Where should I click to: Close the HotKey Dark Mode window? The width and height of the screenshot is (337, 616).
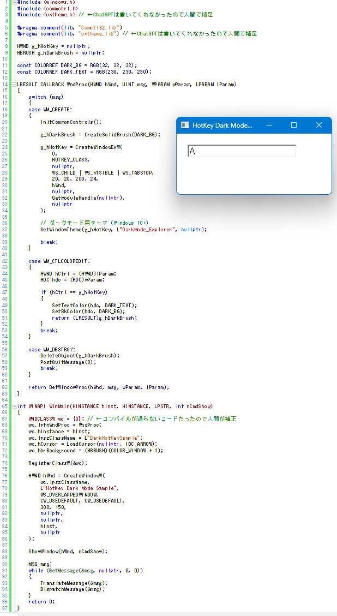319,125
